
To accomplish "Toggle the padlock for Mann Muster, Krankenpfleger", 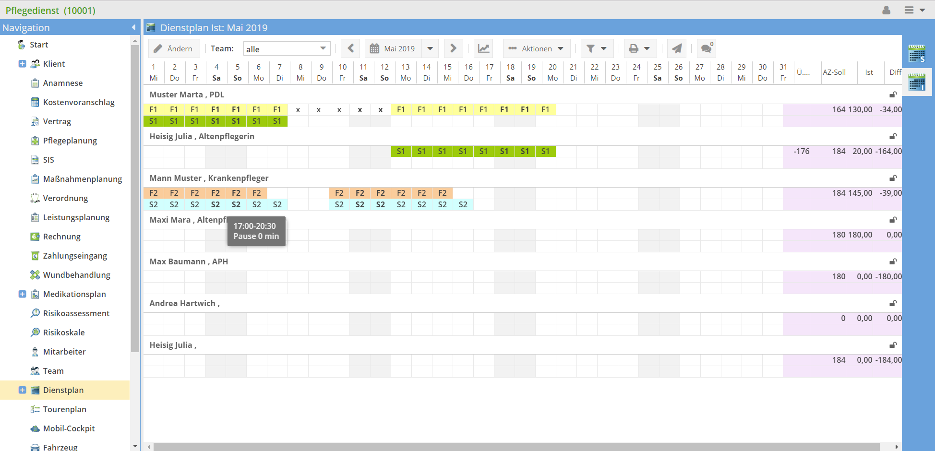I will 893,178.
